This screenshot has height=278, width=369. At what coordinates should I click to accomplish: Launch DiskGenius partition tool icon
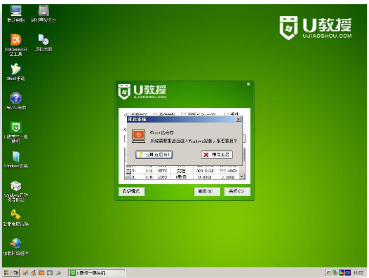pyautogui.click(x=15, y=45)
